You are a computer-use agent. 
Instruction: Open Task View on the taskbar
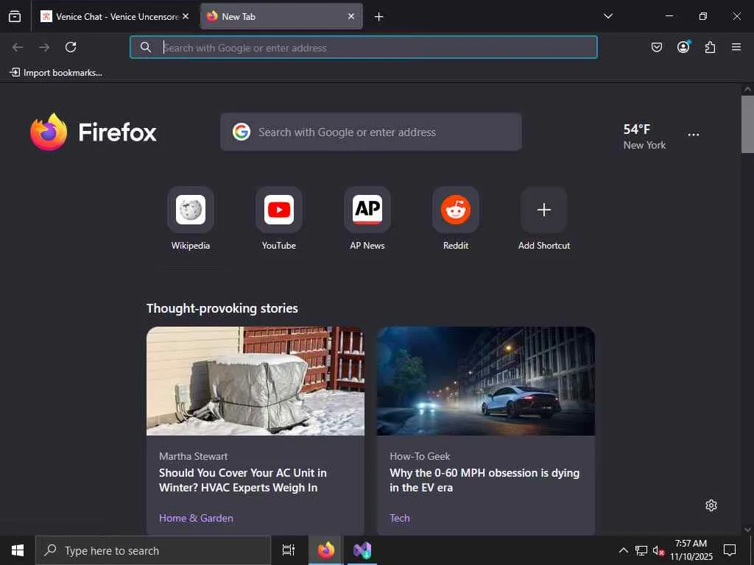(288, 550)
